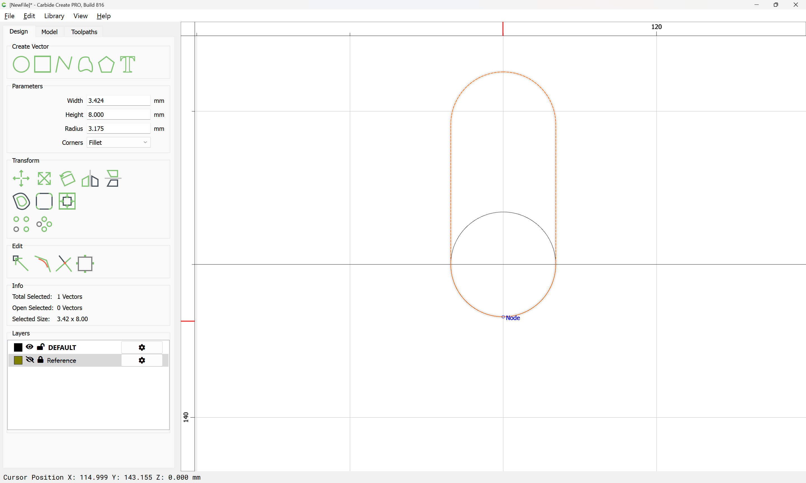Viewport: 806px width, 483px height.
Task: Open the Library menu
Action: click(54, 16)
